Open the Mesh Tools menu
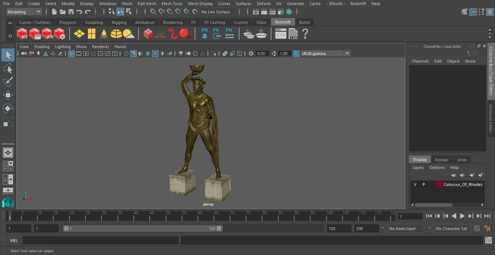Image resolution: width=495 pixels, height=255 pixels. click(x=172, y=4)
